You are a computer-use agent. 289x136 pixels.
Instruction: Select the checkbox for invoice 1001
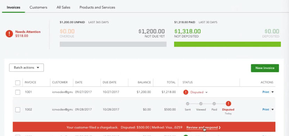(x=18, y=92)
